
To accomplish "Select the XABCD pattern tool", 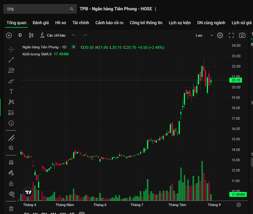I will click(11, 102).
